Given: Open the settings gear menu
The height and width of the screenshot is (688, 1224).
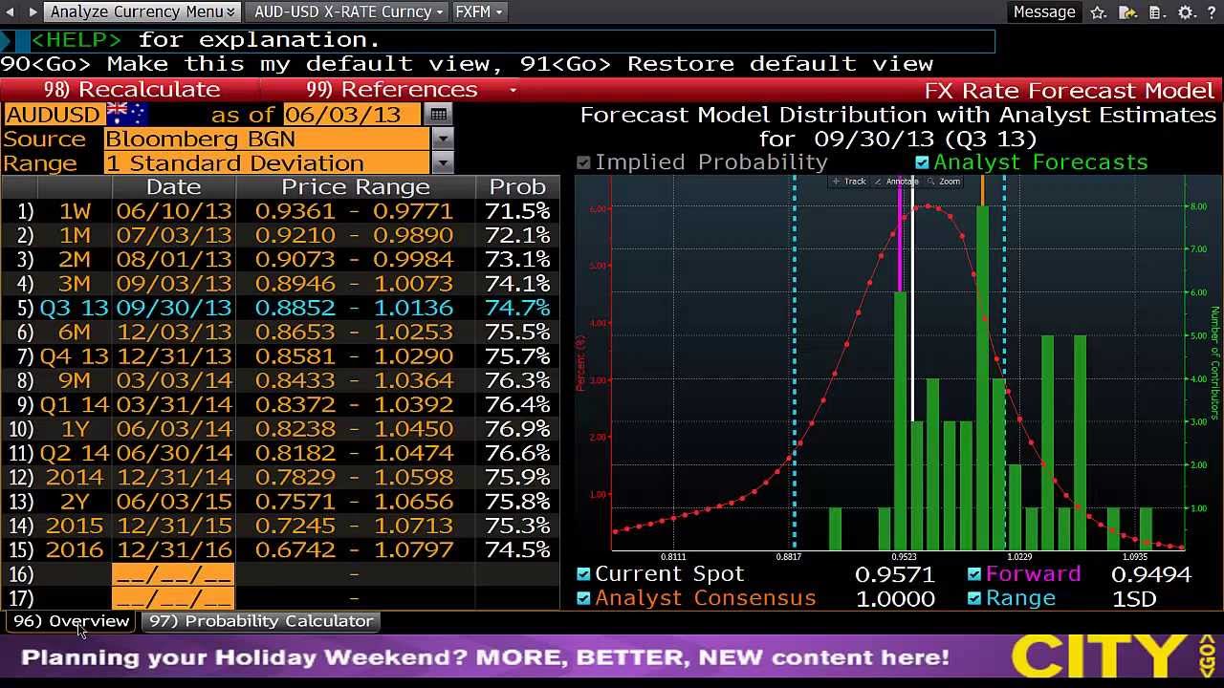Looking at the screenshot, I should click(1187, 12).
